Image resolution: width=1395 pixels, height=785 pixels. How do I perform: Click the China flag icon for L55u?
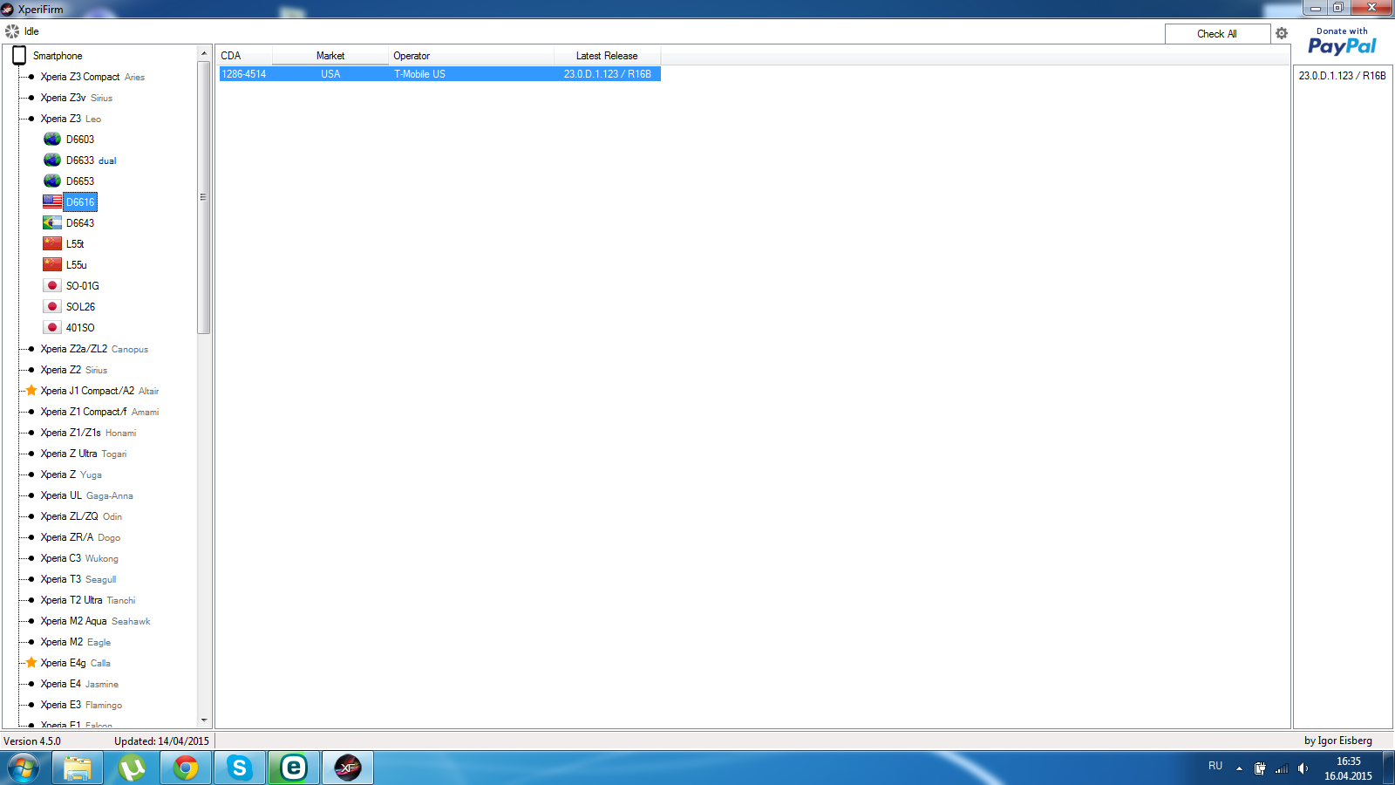(x=52, y=265)
